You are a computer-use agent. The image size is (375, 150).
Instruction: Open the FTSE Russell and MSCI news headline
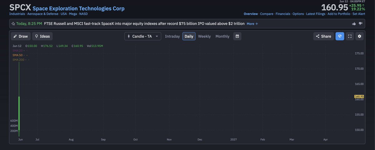click(x=144, y=24)
